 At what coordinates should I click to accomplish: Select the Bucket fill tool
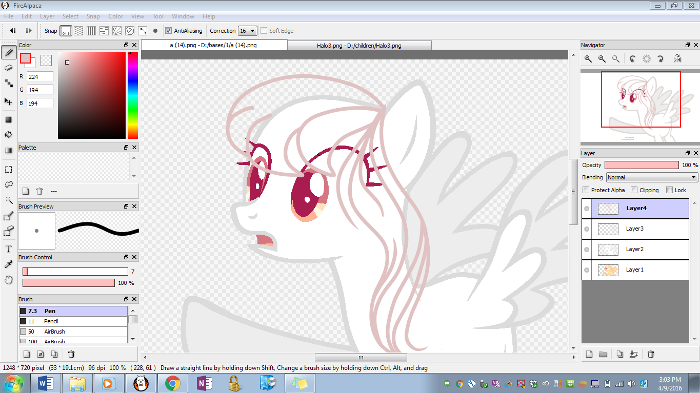coord(9,135)
